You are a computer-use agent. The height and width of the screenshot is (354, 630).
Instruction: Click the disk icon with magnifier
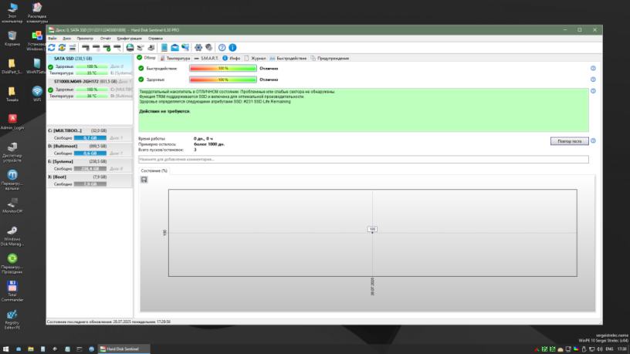pos(117,48)
